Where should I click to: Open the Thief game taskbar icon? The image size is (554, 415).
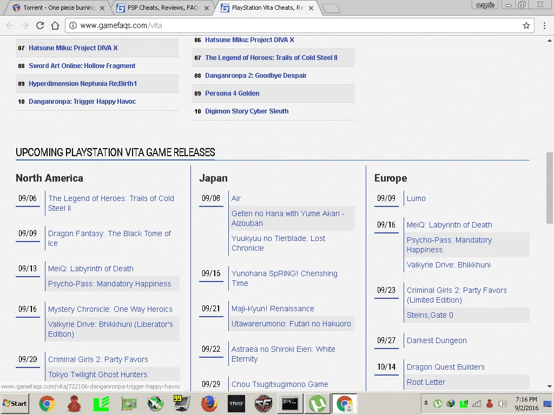[x=236, y=403]
